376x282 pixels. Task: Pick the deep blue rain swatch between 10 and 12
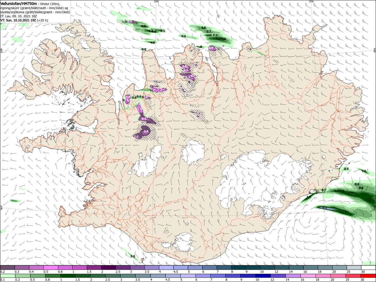(263, 276)
